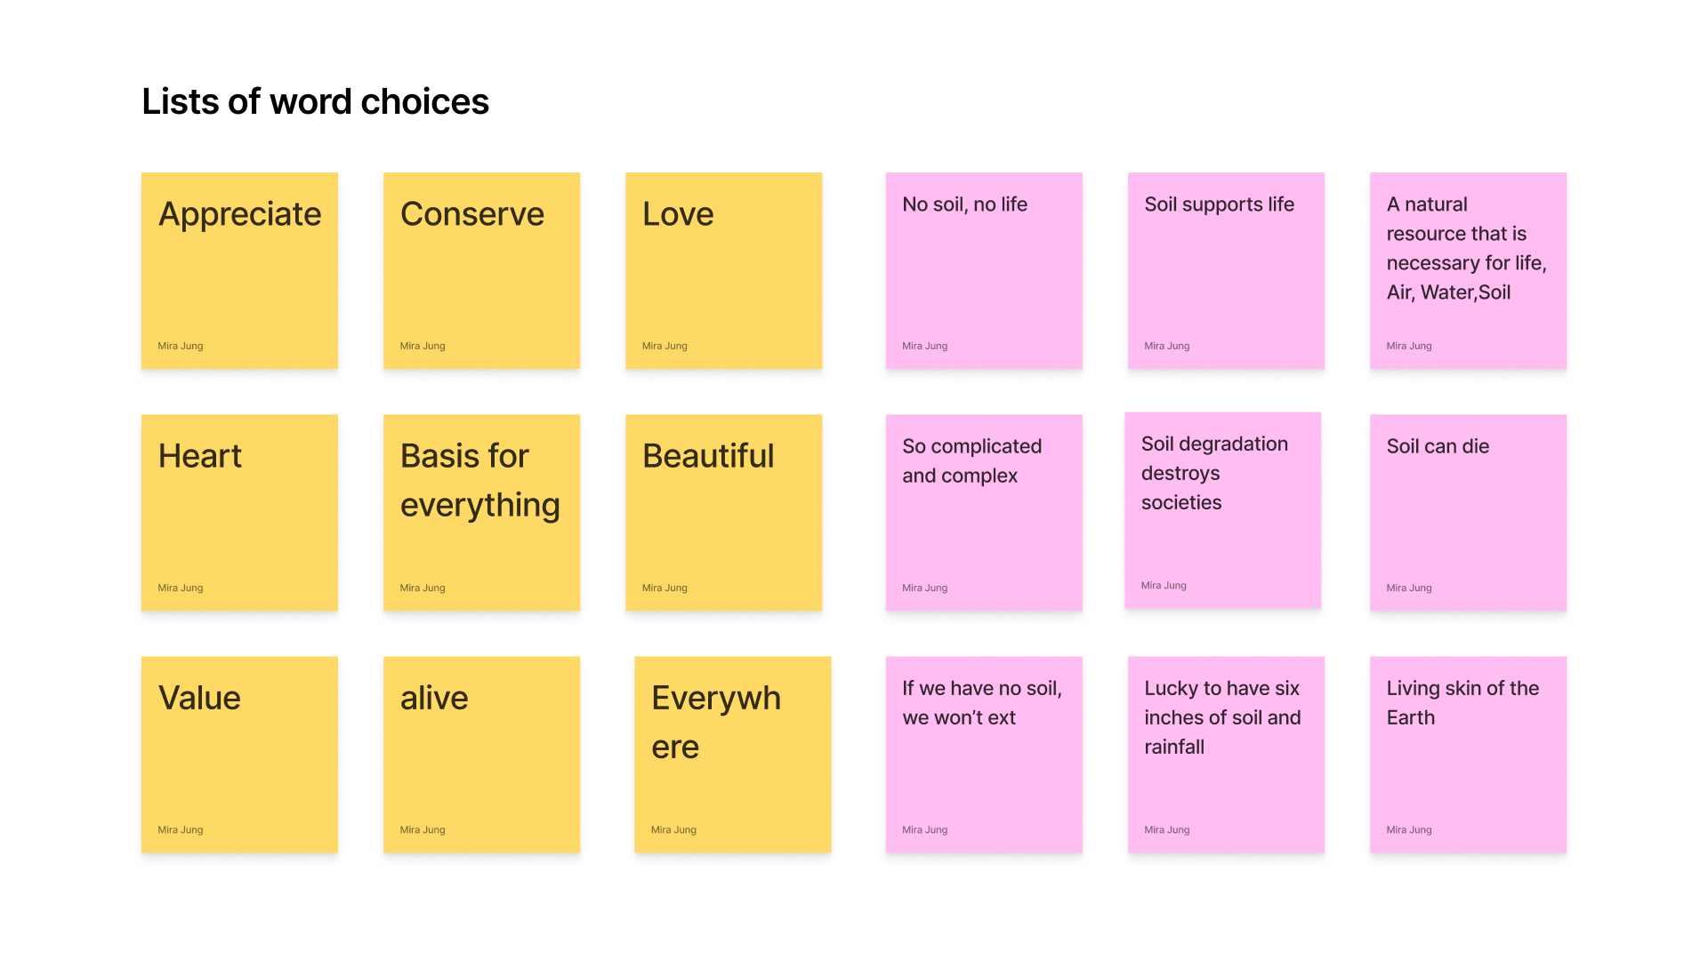Click the Everywhere sticky note
1708x960 pixels.
(x=732, y=755)
